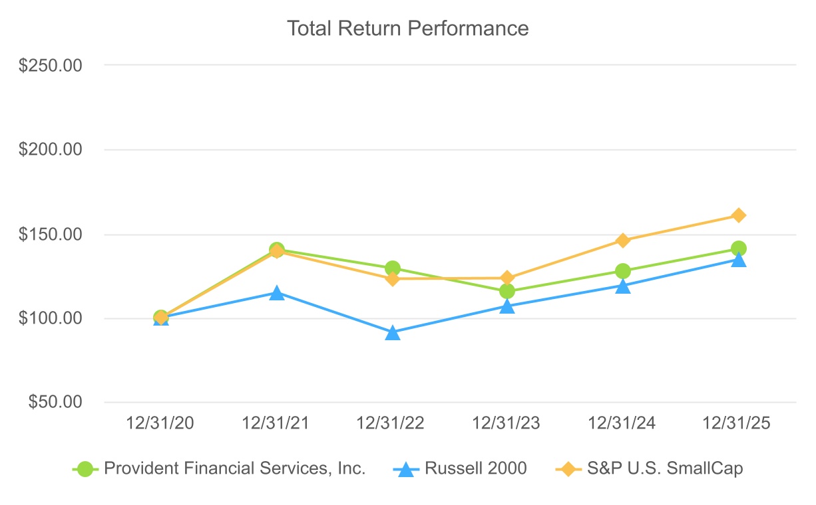Click the green Provident legend circle marker
The image size is (816, 505).
click(85, 468)
